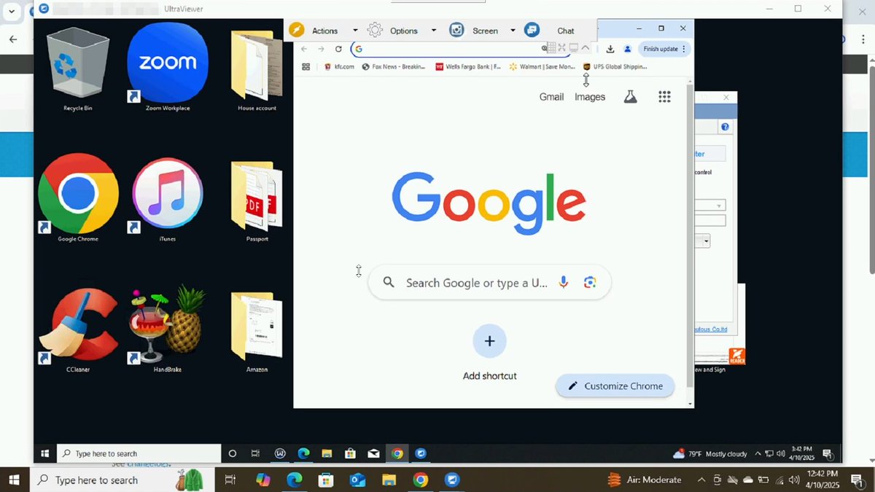
Task: Open Chrome downloads icon
Action: [x=610, y=49]
